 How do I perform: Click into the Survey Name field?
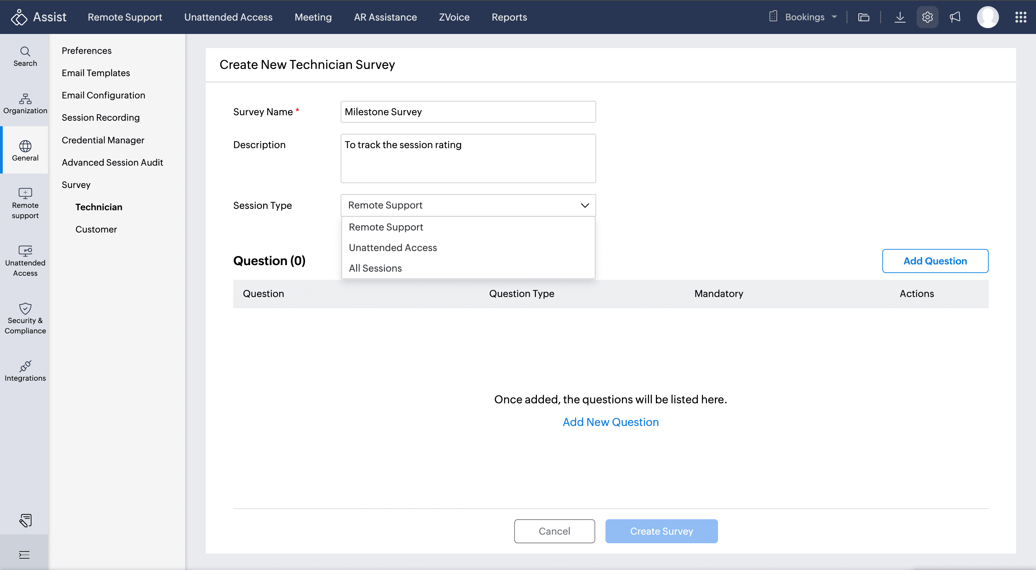pos(468,112)
